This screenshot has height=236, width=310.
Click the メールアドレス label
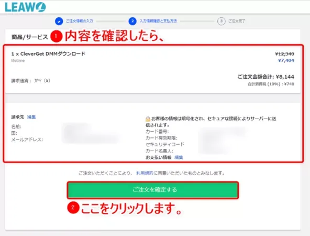(x=27, y=140)
